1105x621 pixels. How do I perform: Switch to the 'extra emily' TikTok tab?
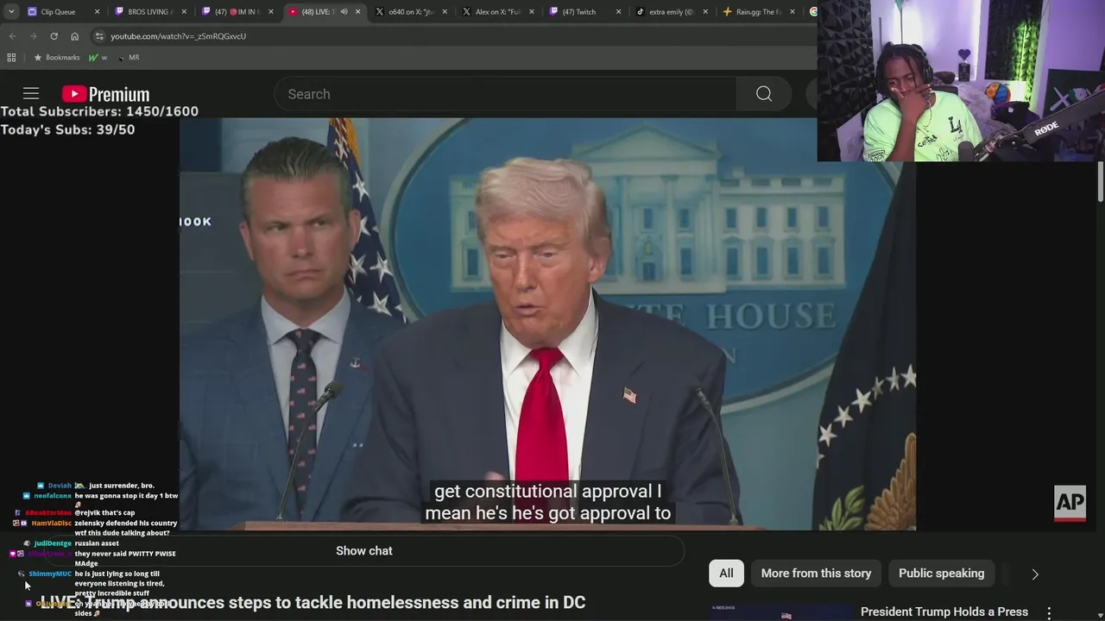click(x=671, y=12)
